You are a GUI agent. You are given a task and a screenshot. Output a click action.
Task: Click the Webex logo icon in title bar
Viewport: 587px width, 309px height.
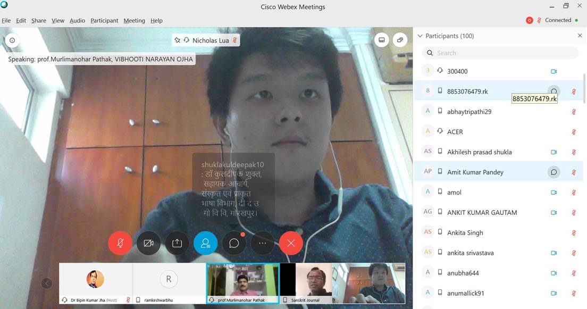pos(4,4)
